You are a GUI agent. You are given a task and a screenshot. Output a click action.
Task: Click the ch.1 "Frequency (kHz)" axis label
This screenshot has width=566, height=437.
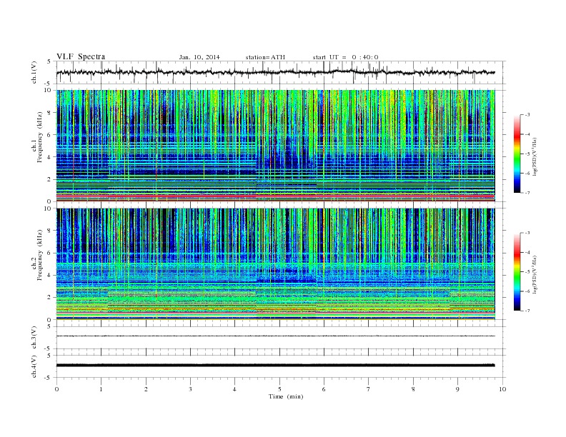point(40,137)
